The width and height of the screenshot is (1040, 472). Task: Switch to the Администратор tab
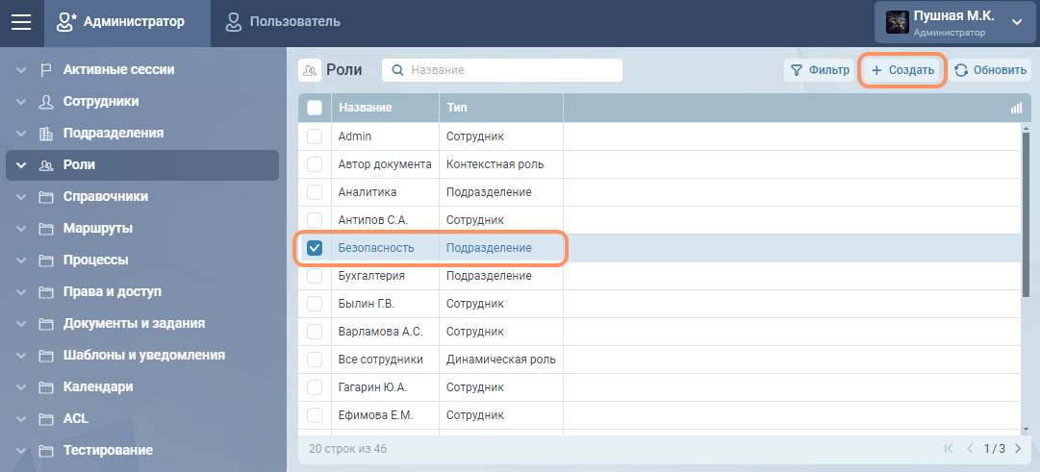tap(121, 22)
